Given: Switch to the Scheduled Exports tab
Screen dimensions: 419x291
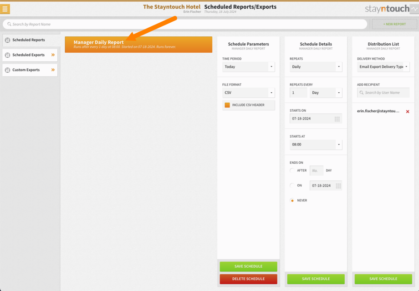Looking at the screenshot, I should click(x=30, y=55).
